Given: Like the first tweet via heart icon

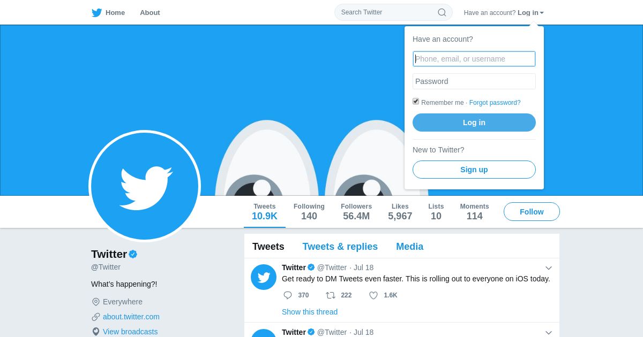Looking at the screenshot, I should coord(373,295).
